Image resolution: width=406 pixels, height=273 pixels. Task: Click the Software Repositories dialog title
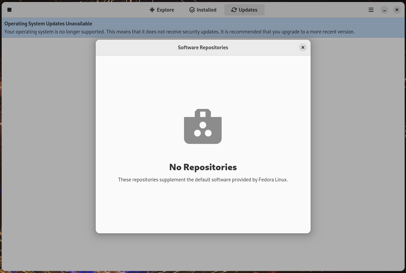203,47
